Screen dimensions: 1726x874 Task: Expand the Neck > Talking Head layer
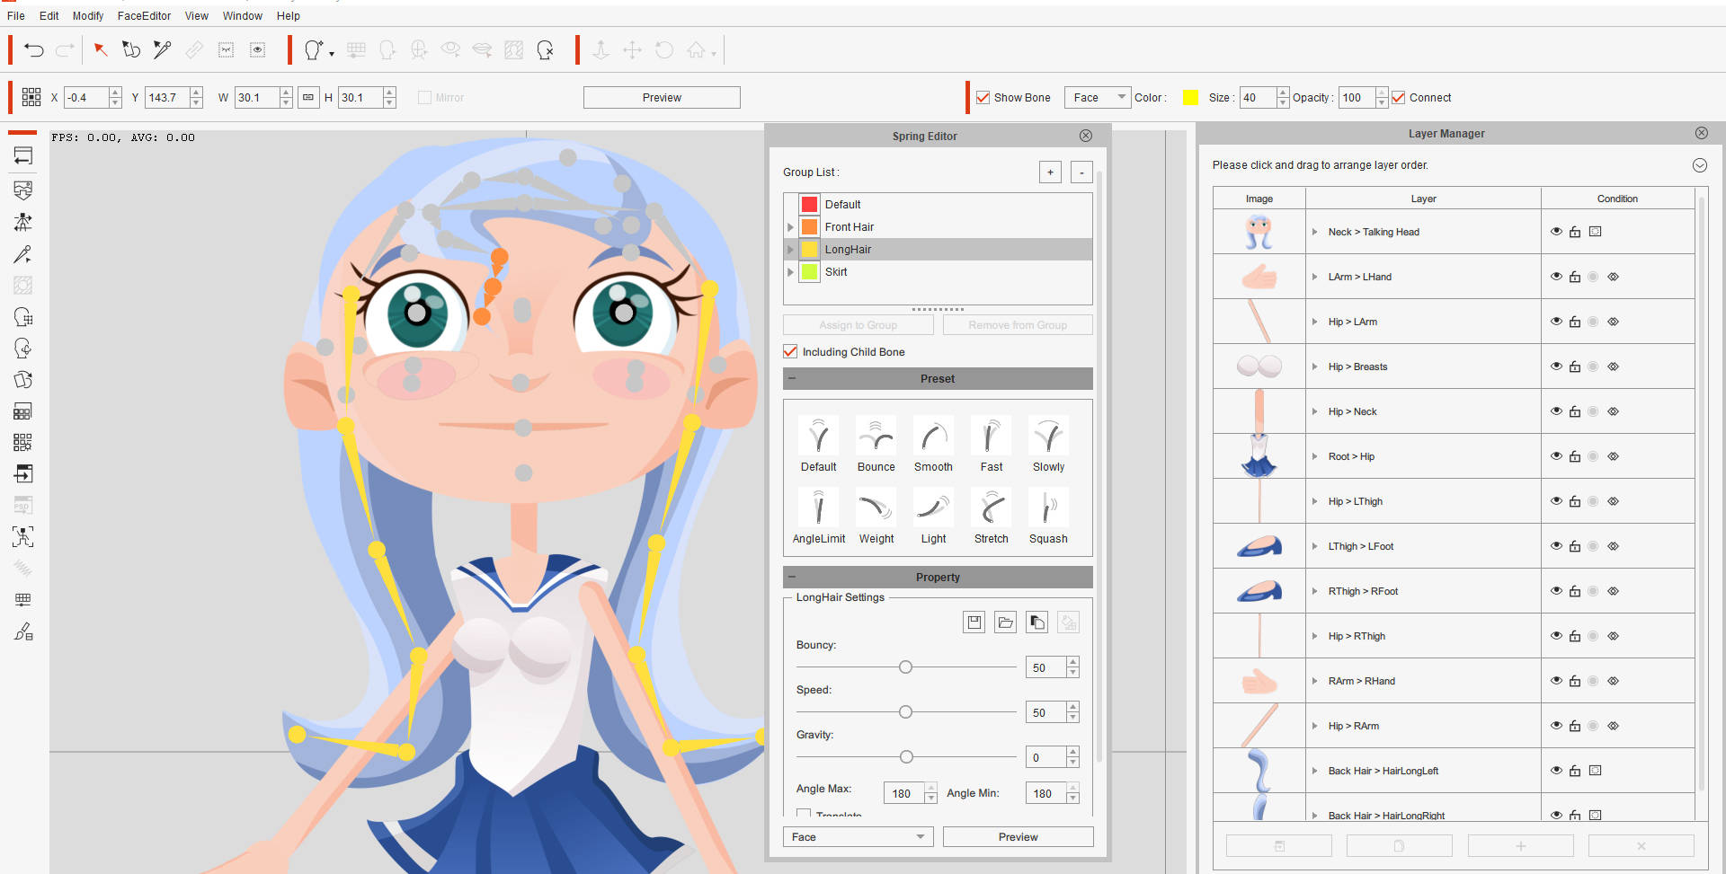[1315, 232]
